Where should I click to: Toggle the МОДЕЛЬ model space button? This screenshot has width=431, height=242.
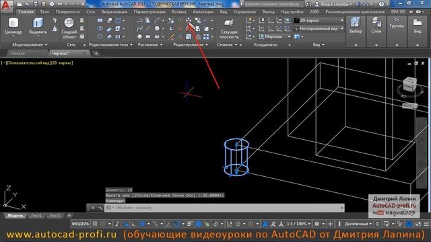click(x=80, y=224)
